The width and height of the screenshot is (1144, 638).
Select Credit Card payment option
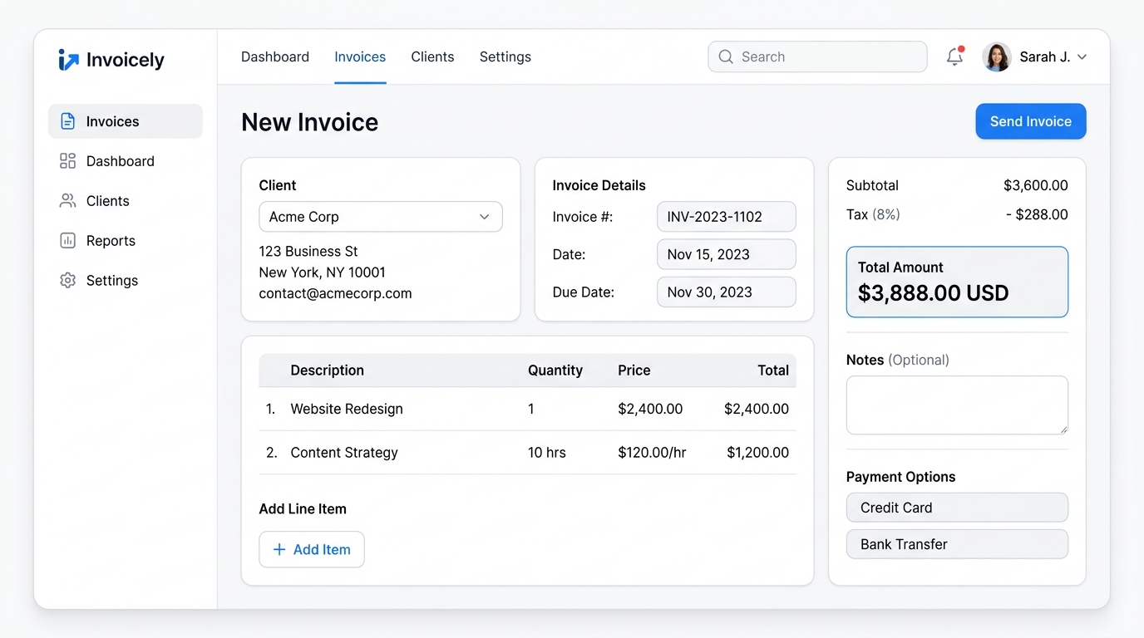pyautogui.click(x=957, y=508)
